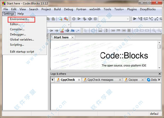
Task: Toggle search in selected text icon
Action: [x=67, y=31]
